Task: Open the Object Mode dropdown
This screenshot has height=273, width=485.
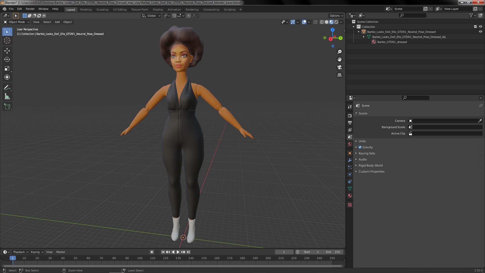Action: [x=16, y=22]
